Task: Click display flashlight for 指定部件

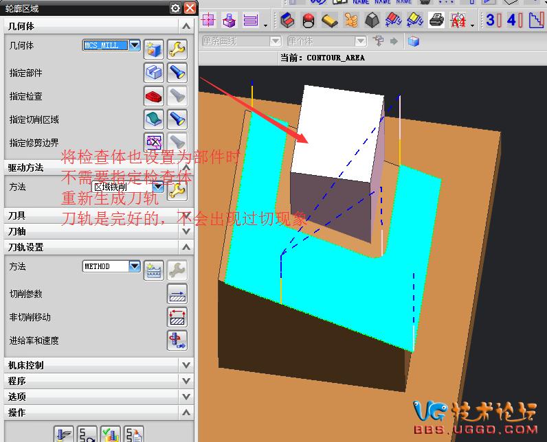Action: pos(177,72)
